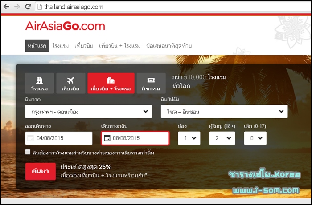The height and width of the screenshot is (205, 312).
Task: Click the browser back arrow
Action: tap(6, 7)
